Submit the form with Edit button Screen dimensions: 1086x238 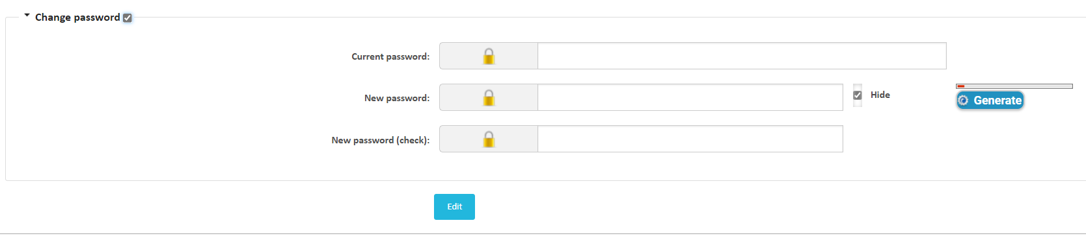tap(454, 207)
